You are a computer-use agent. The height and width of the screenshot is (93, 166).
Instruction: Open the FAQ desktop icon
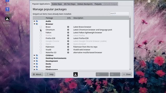click(x=7, y=11)
